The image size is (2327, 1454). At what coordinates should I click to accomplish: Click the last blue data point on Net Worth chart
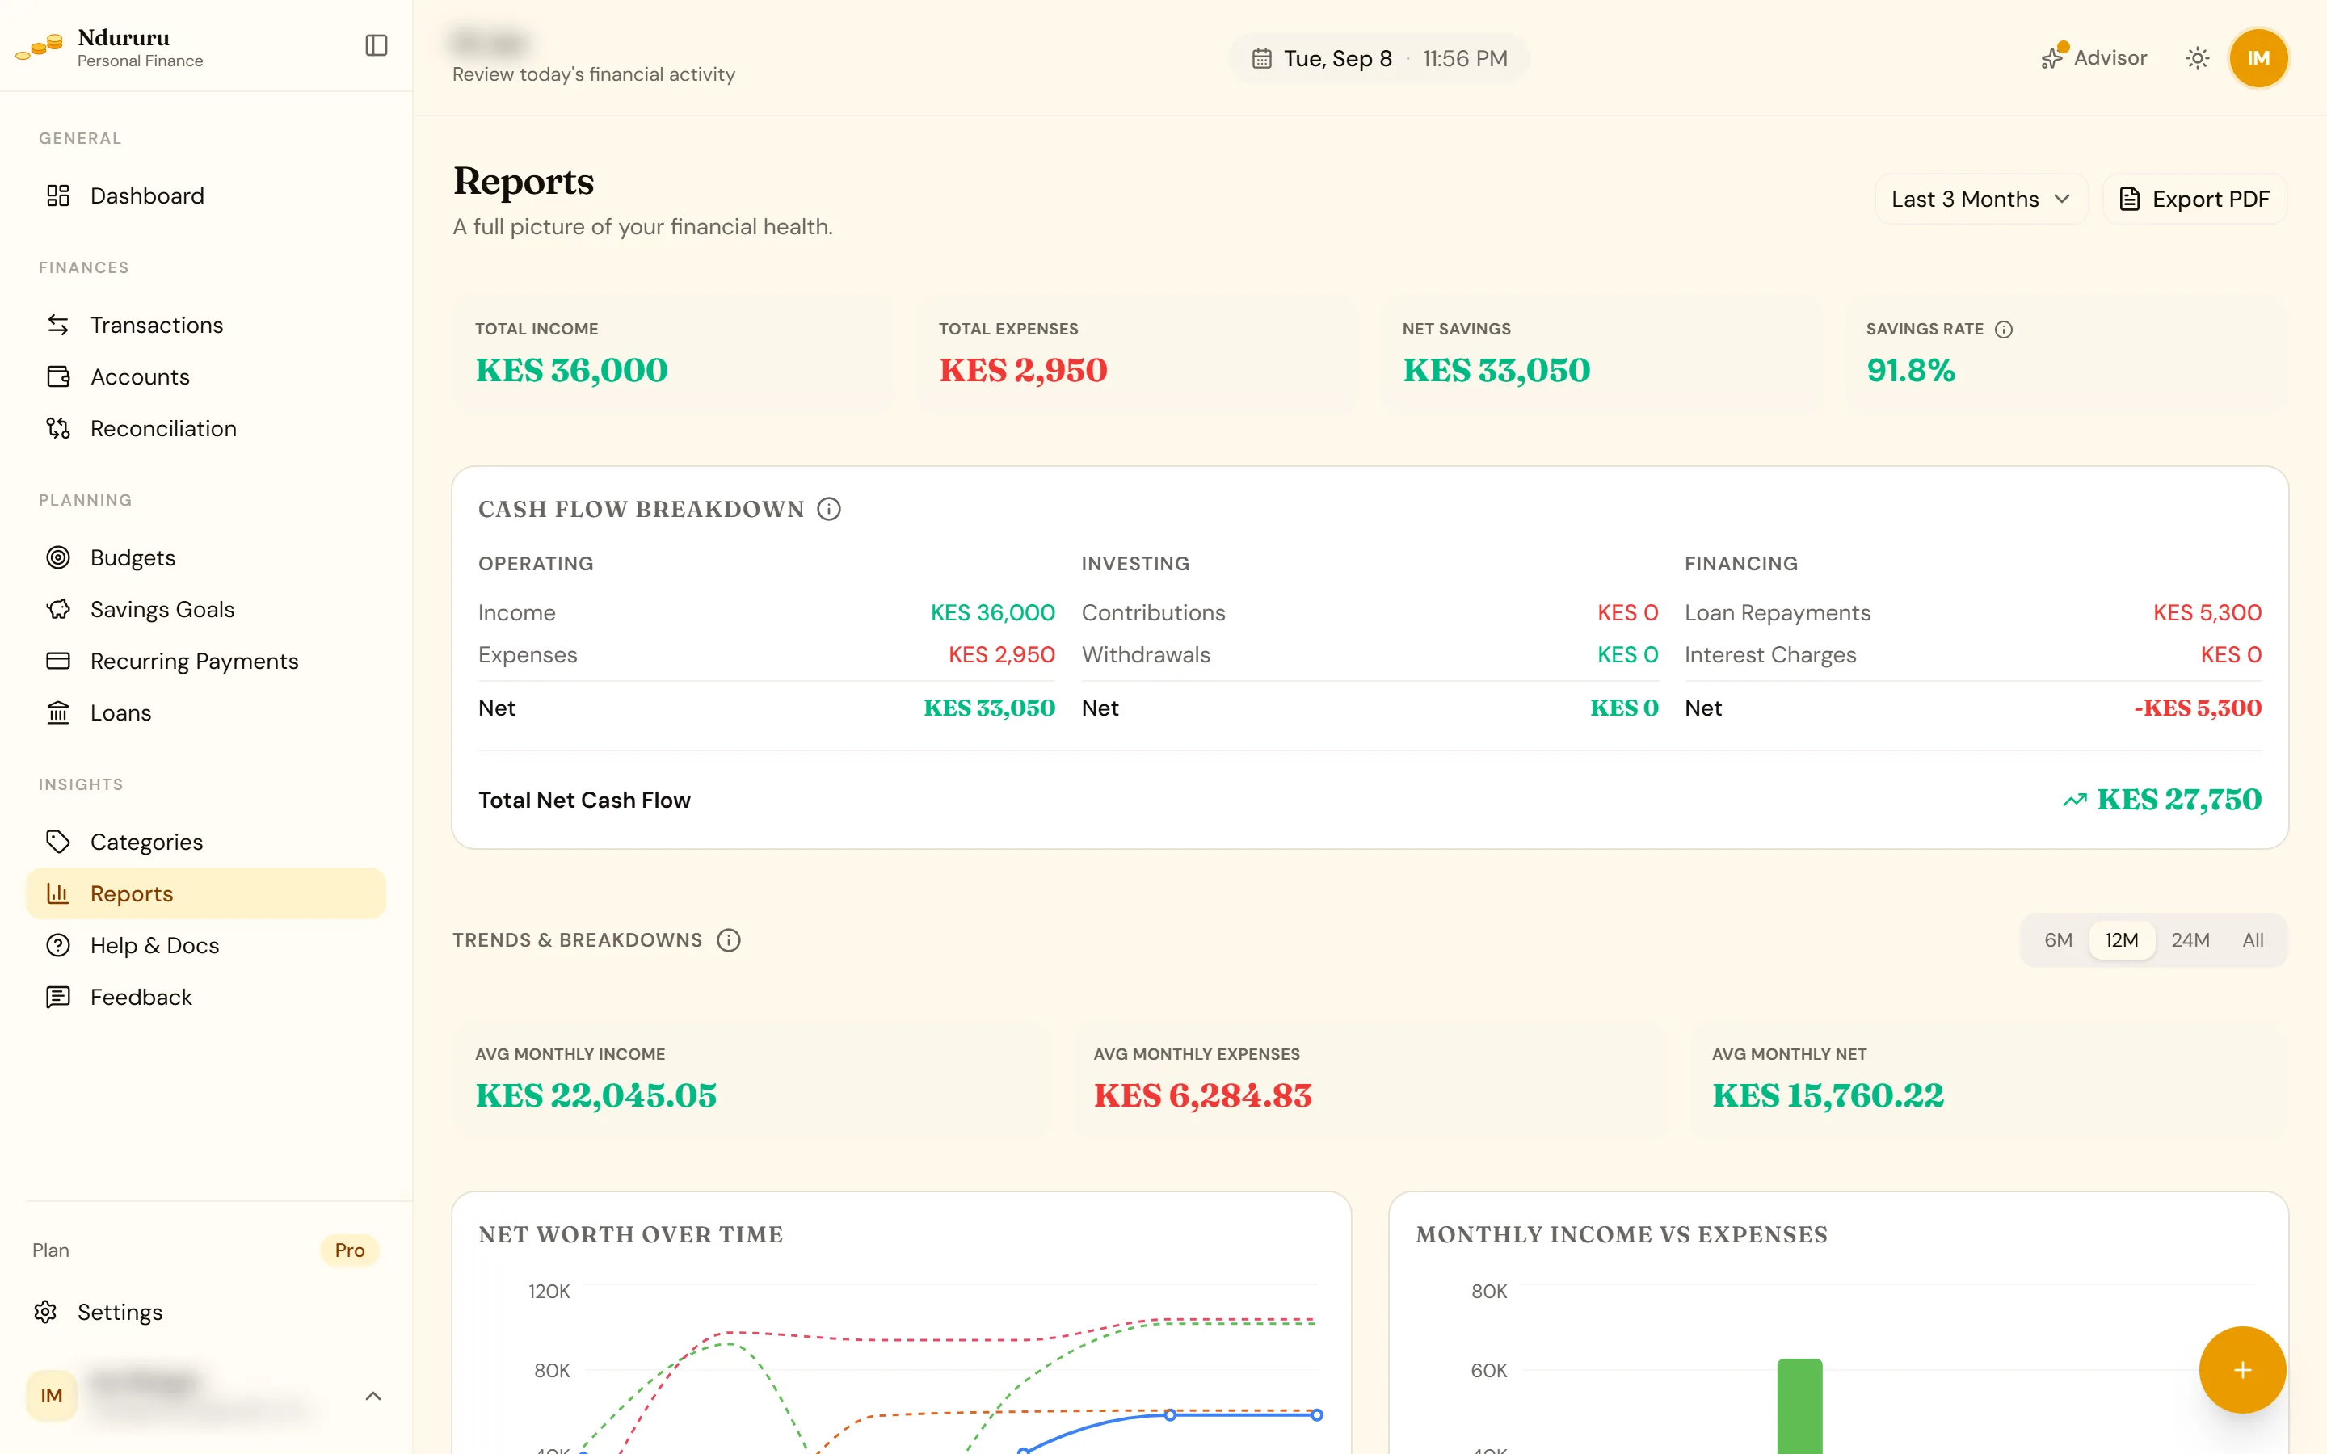1316,1414
